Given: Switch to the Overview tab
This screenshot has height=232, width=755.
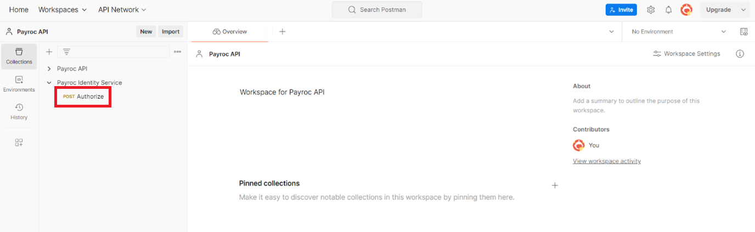Looking at the screenshot, I should 230,32.
